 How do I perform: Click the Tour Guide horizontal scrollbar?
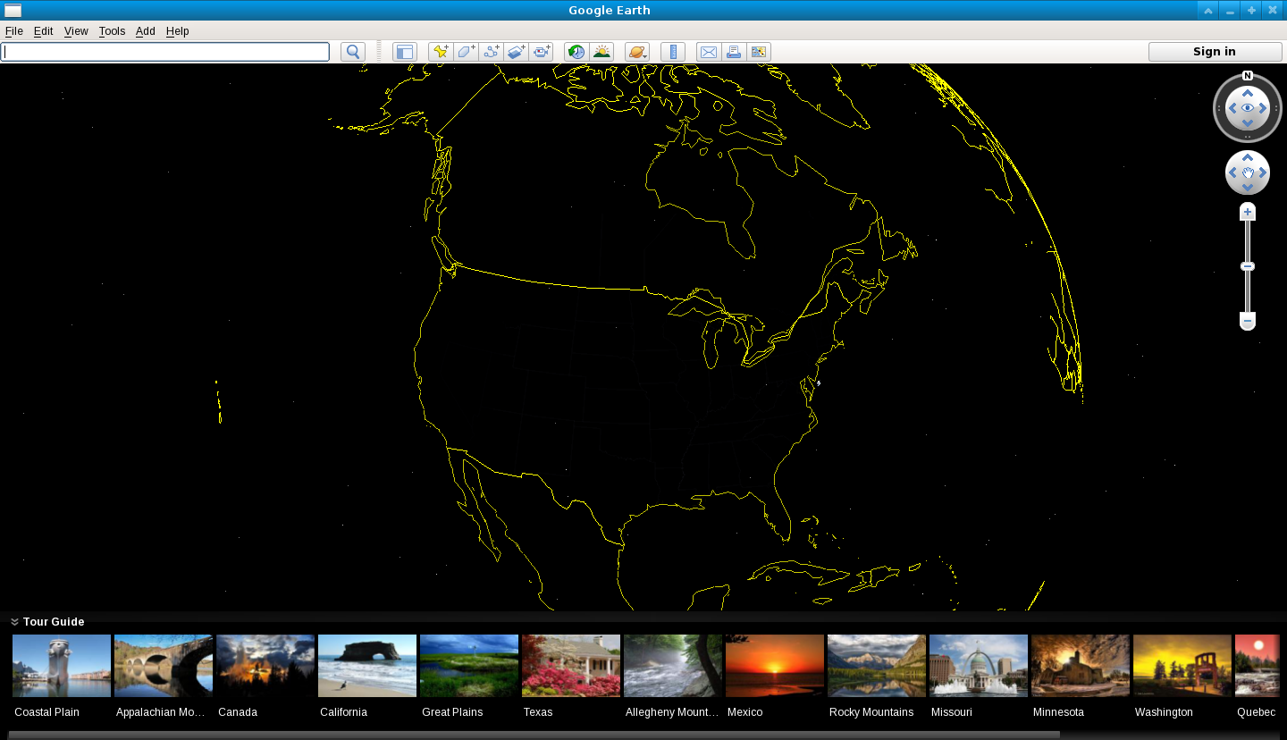coord(534,736)
